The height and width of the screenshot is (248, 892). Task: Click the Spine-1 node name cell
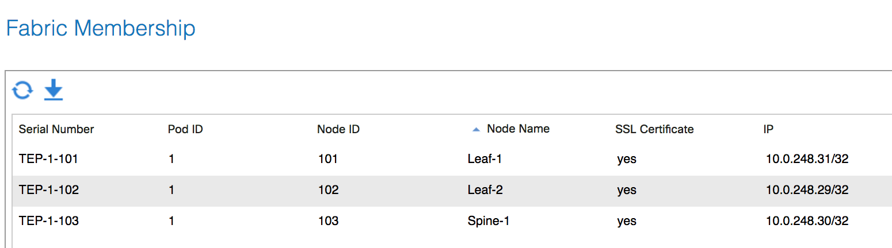(x=489, y=221)
